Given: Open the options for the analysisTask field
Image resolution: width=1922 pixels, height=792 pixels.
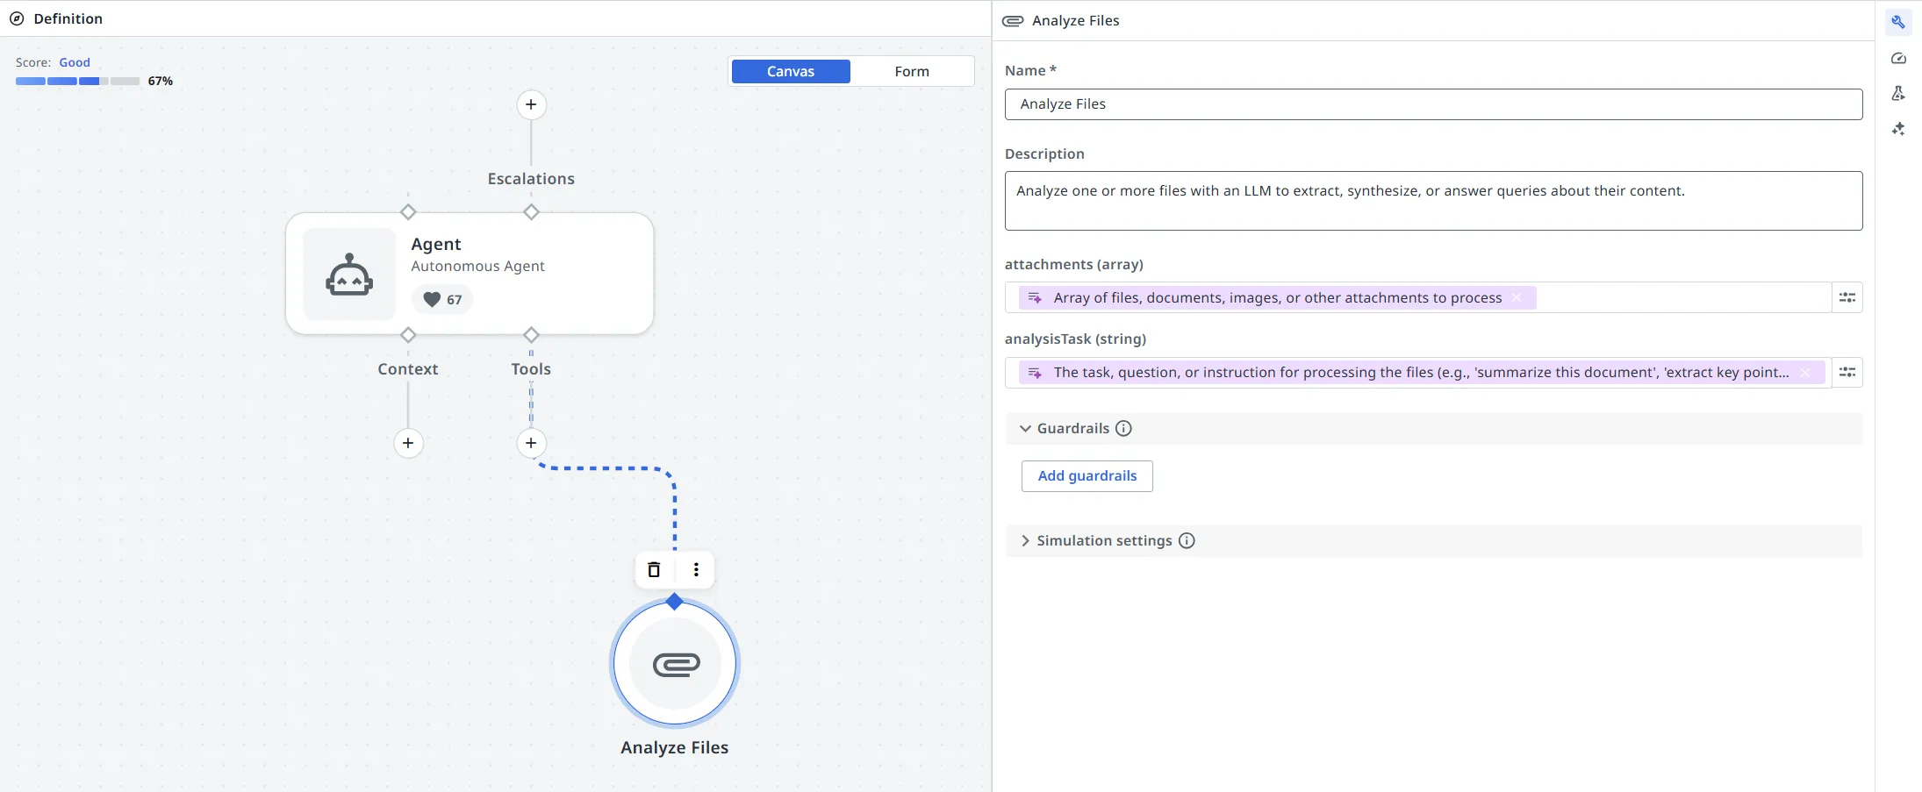Looking at the screenshot, I should (x=1847, y=373).
